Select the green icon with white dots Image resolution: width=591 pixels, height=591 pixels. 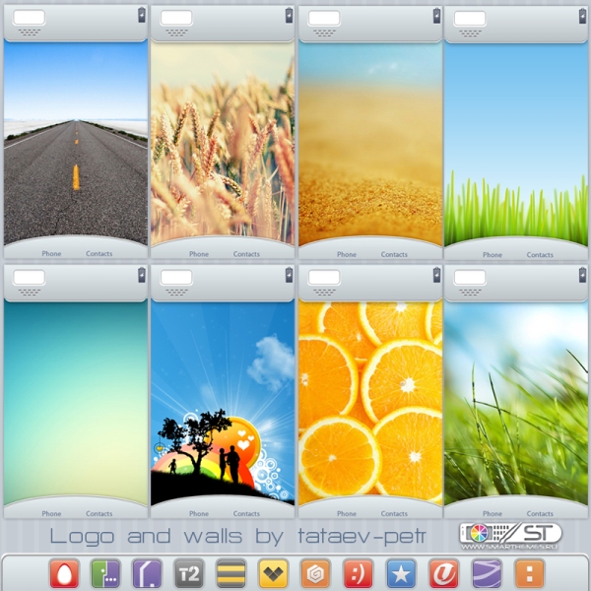(105, 572)
